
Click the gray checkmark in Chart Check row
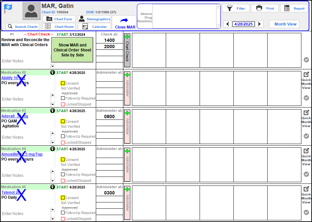(x=306, y=60)
